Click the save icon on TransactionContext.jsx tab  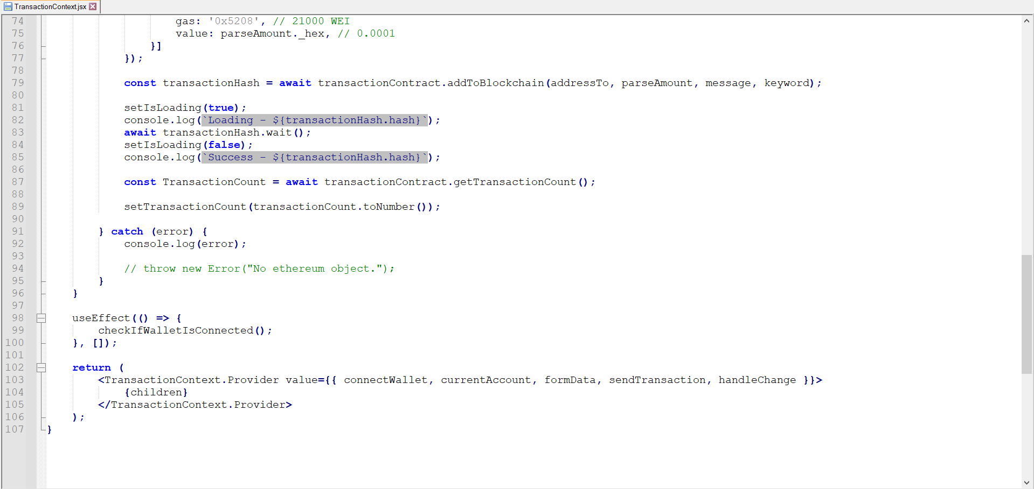[x=8, y=6]
